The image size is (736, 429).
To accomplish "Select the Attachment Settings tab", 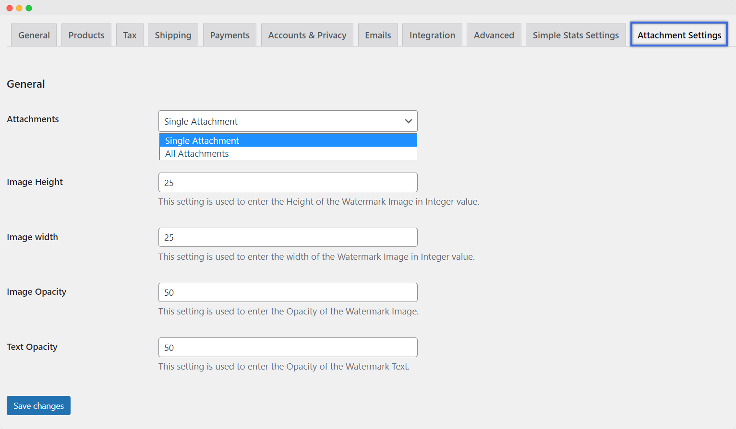I will click(x=679, y=35).
